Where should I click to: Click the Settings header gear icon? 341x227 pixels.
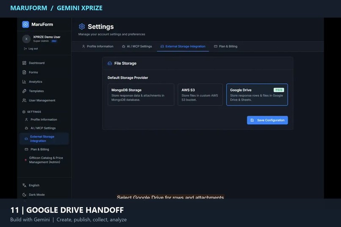(x=82, y=27)
